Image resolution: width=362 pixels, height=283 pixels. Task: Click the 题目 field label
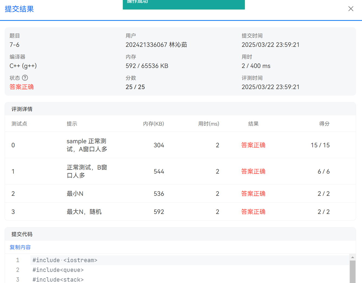15,36
